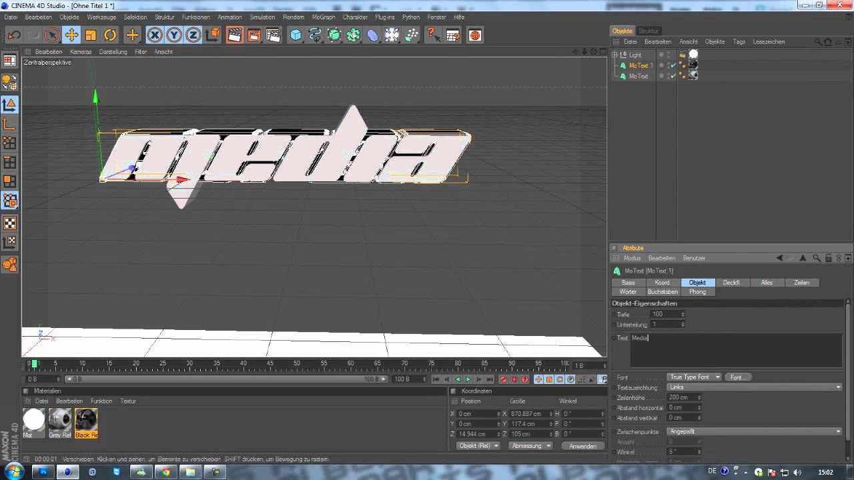Open the Koord. attribute tab
The image size is (854, 480).
[x=662, y=283]
